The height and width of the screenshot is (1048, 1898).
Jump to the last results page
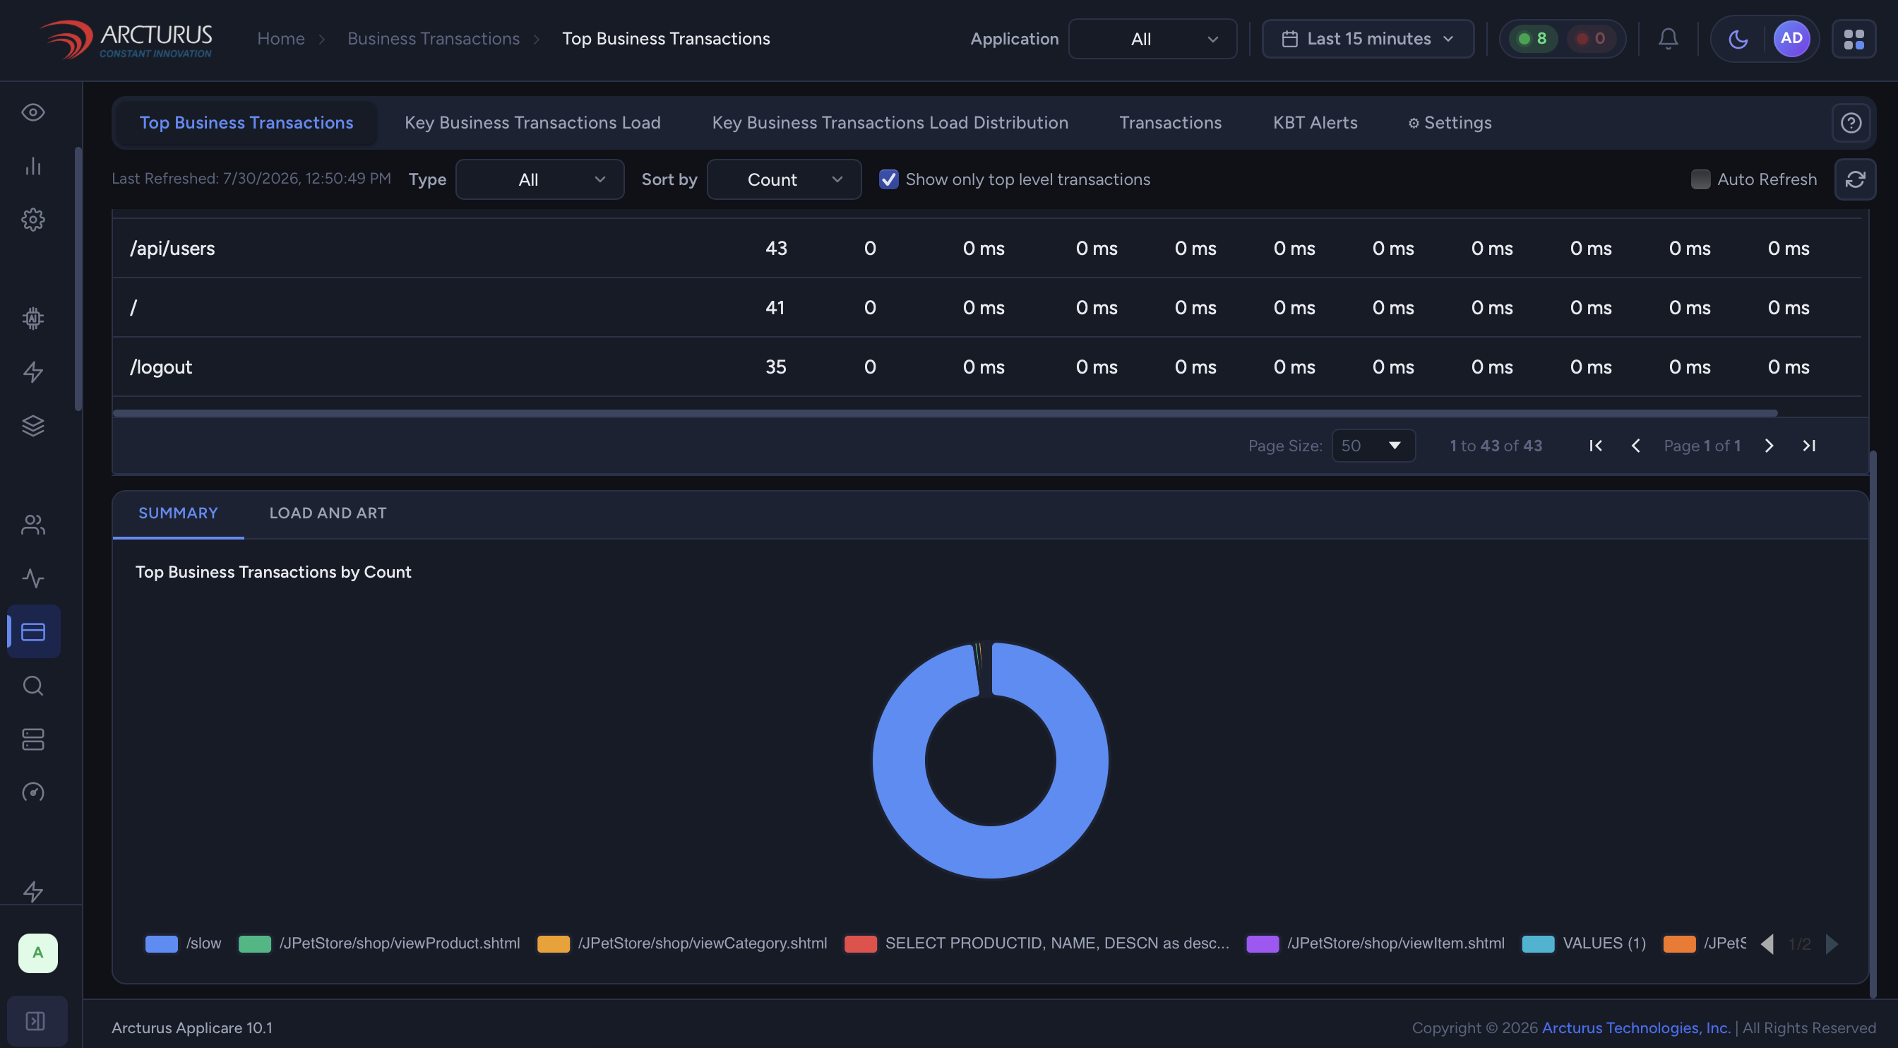1809,446
